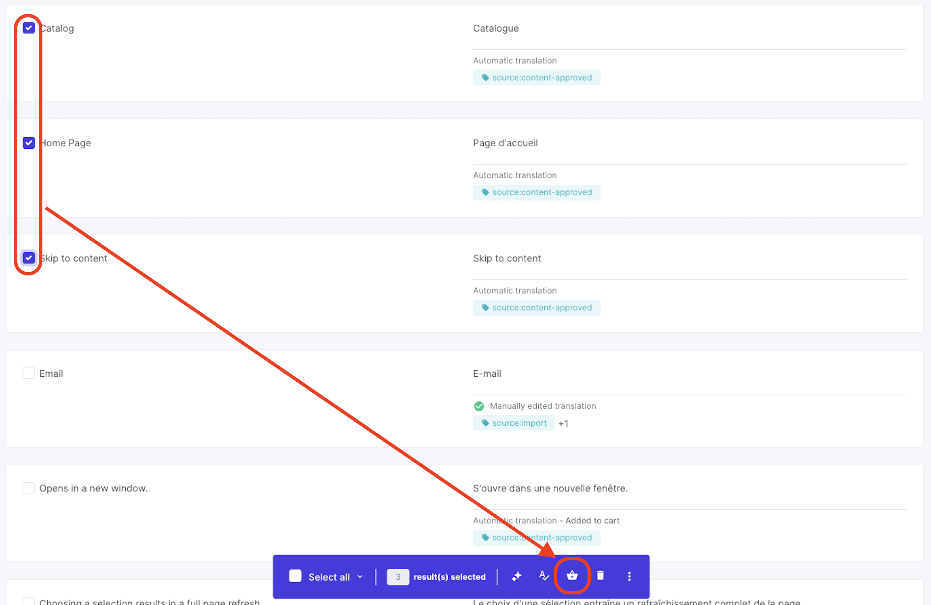Viewport: 931px width, 605px height.
Task: Open the three-dot more actions menu
Action: point(629,576)
